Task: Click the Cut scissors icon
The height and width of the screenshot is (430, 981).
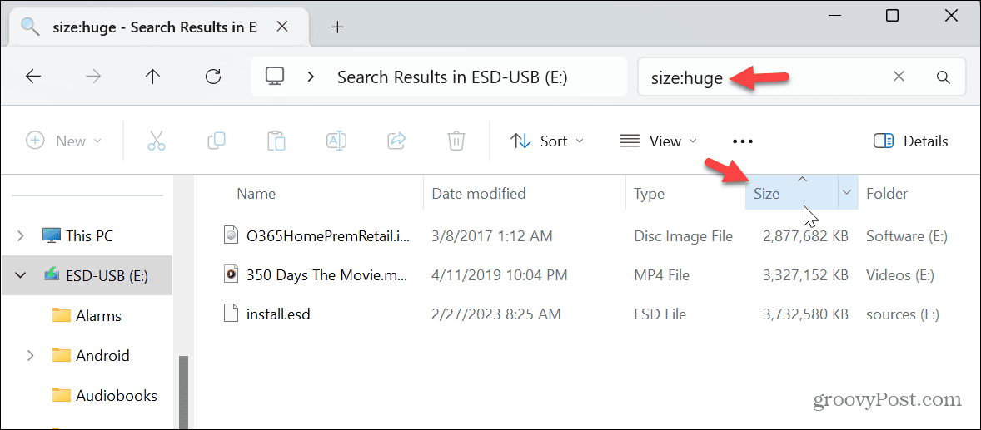Action: pyautogui.click(x=156, y=141)
